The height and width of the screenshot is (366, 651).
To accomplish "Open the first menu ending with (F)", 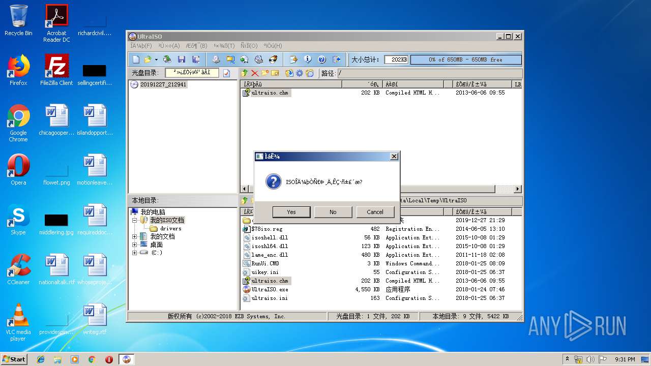I will pos(141,46).
